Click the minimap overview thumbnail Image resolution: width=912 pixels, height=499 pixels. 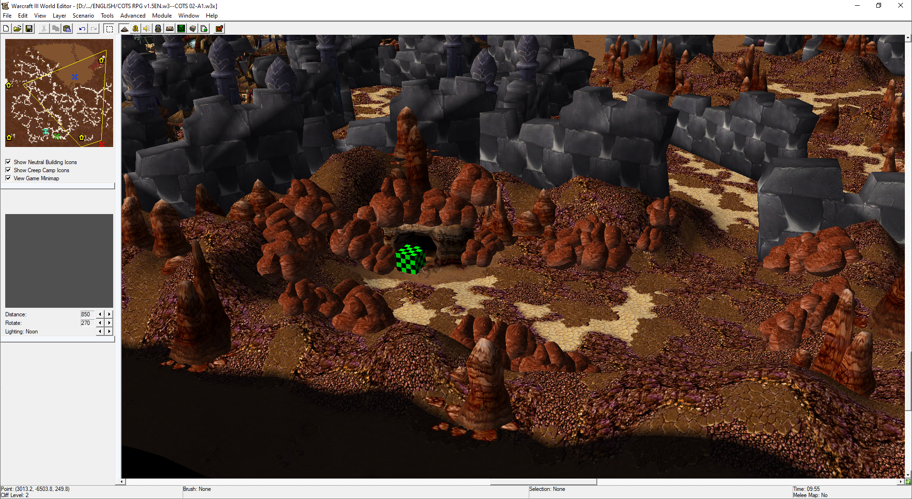pos(59,93)
